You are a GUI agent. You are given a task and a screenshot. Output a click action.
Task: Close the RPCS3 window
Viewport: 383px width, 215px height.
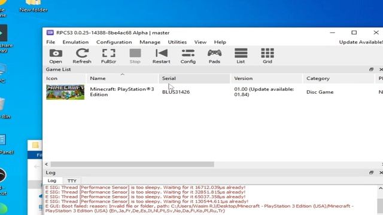pyautogui.click(x=376, y=33)
